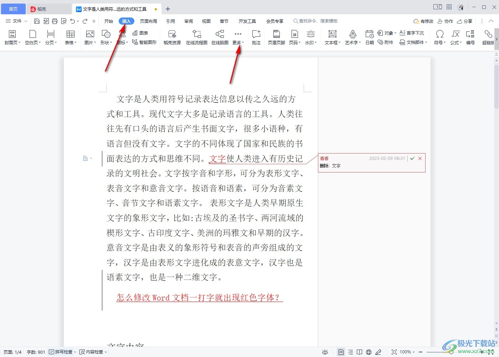
Task: Reject the tracked change with red X
Action: 420,159
